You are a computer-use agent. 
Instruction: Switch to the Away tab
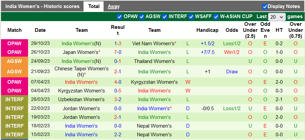pos(114,6)
